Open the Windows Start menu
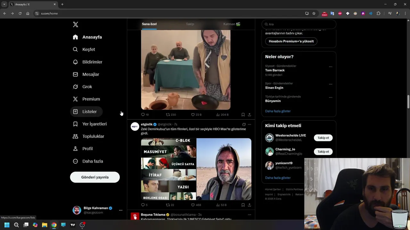 pos(7,225)
